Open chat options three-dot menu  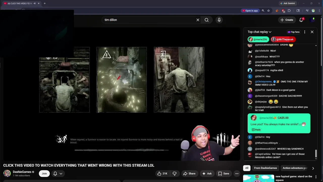tap(305, 32)
